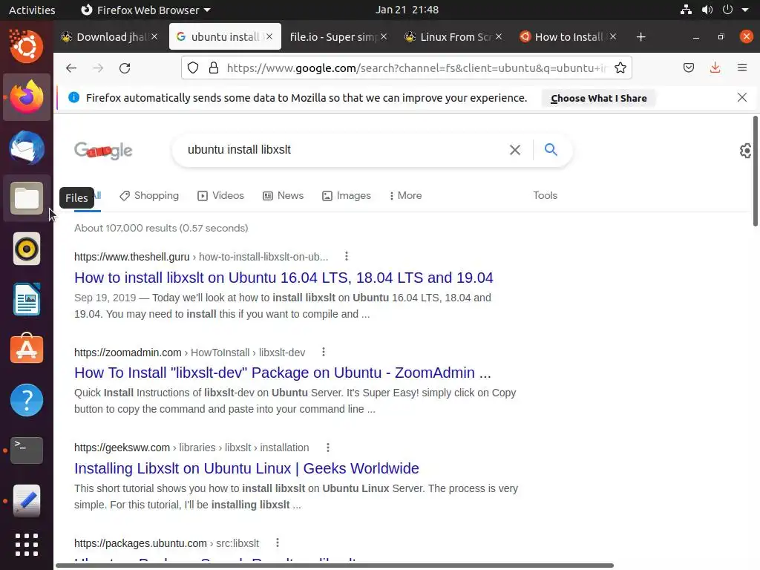Open options for theshell.guru result

click(346, 256)
